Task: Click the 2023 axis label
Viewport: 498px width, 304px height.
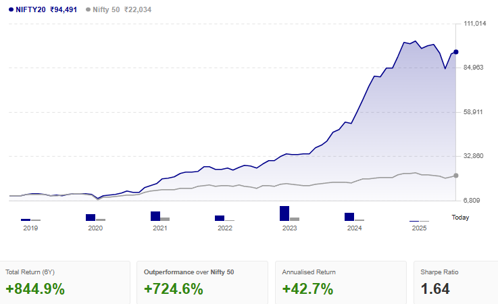Action: 290,228
